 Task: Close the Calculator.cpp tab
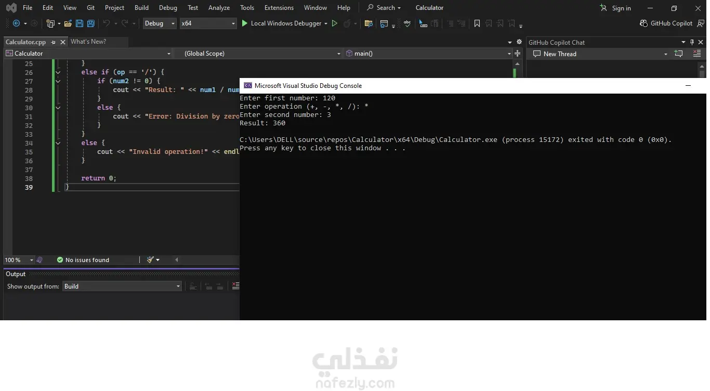[63, 42]
